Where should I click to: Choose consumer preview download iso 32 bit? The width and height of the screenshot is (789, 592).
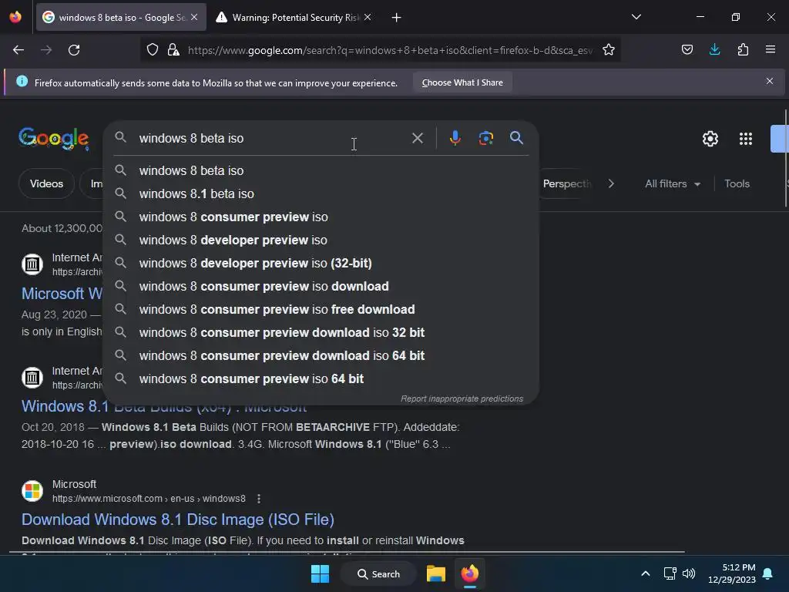click(321, 333)
